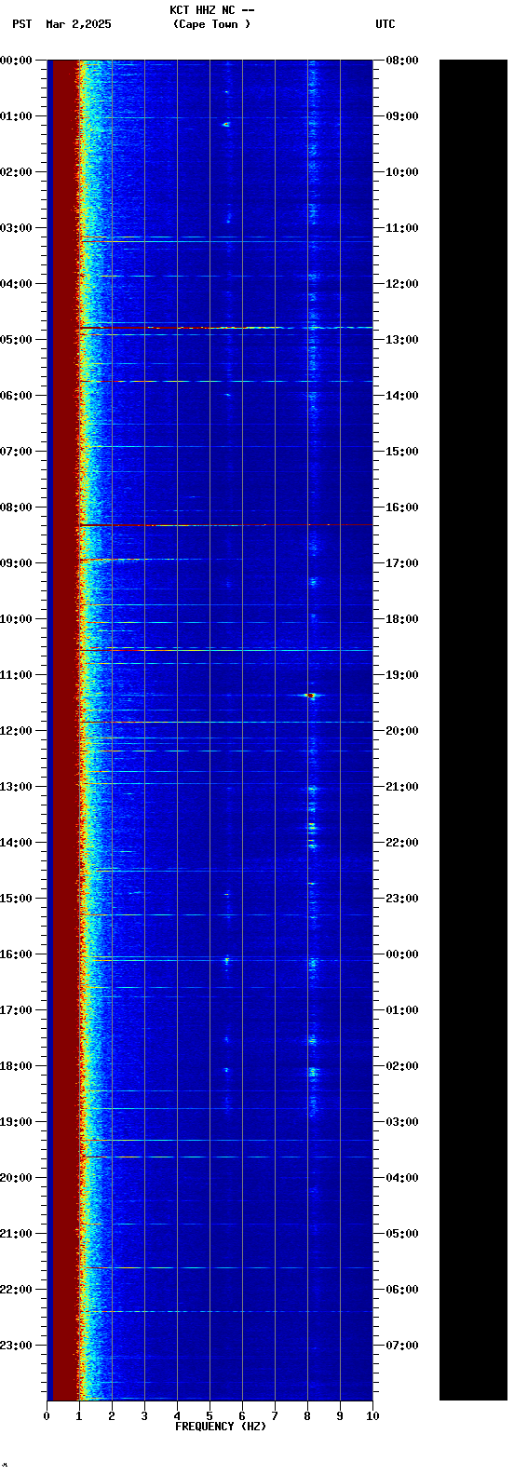Click the 'UTC' timezone label

coord(385,24)
